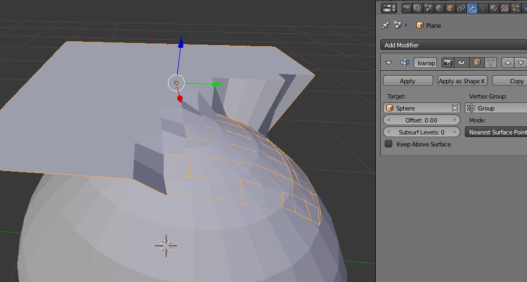Pin the properties context with pushpin
The image size is (527, 282).
(x=386, y=25)
